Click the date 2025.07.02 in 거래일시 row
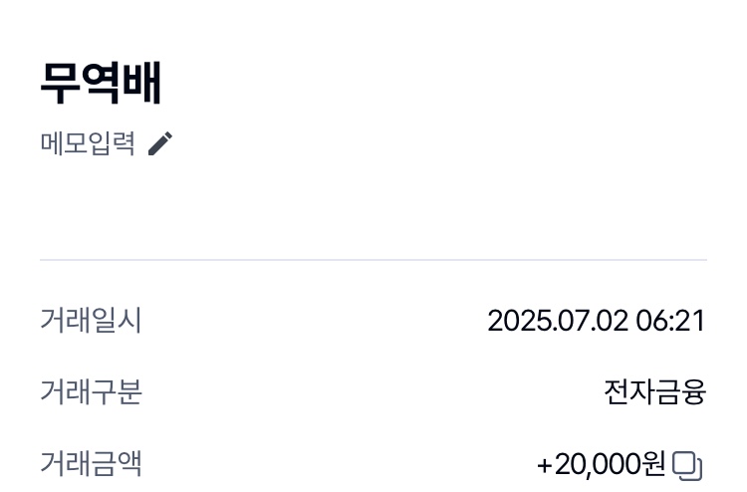The height and width of the screenshot is (492, 747). click(x=557, y=321)
